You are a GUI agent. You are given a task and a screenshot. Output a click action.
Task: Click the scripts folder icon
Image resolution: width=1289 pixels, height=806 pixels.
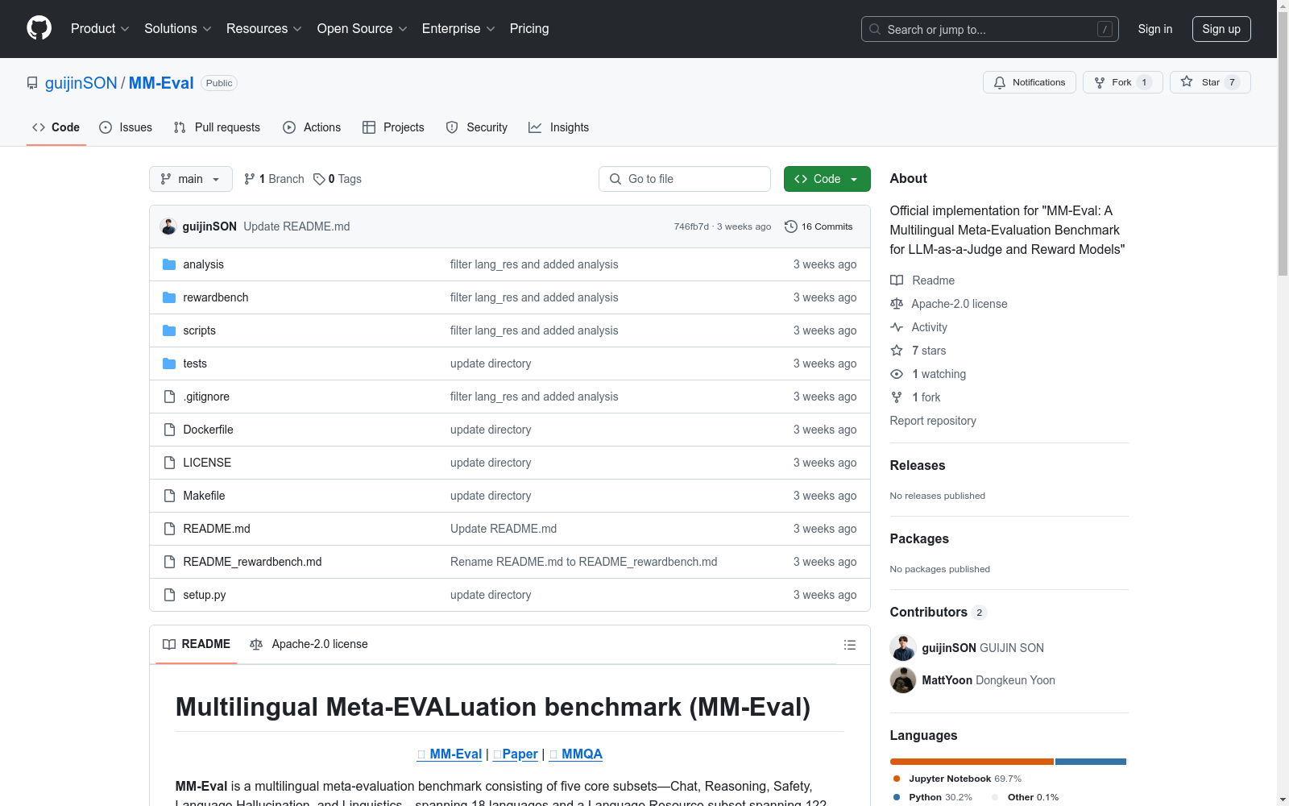tap(169, 330)
